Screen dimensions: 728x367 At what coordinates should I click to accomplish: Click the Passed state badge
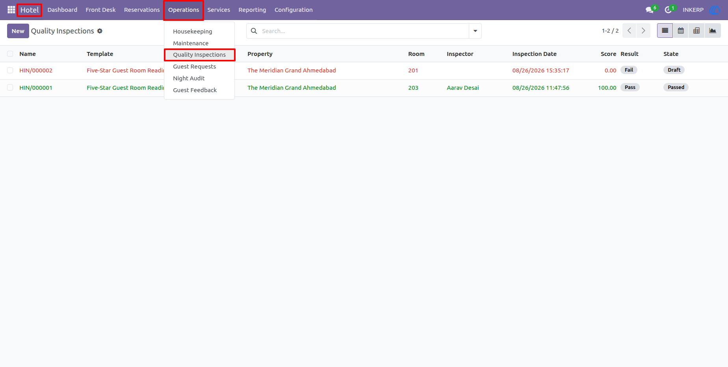tap(676, 87)
